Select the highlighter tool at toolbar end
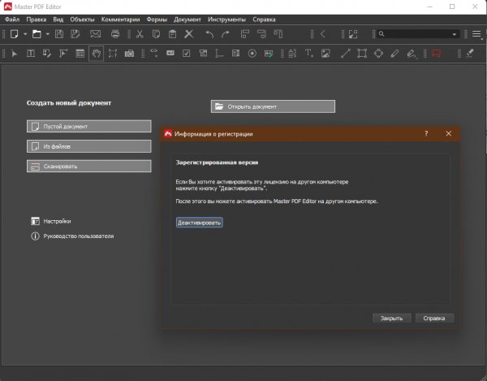Viewport: 487px width, 381px height. click(470, 54)
